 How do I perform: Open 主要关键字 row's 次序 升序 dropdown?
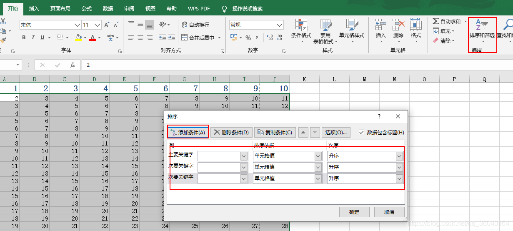coord(399,156)
